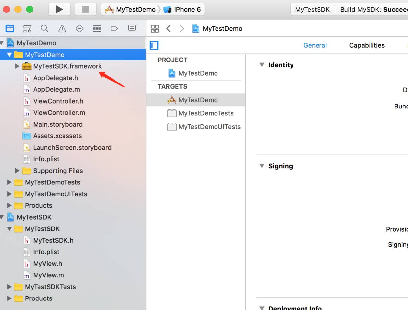
Task: Click the related items grid icon
Action: (x=155, y=29)
